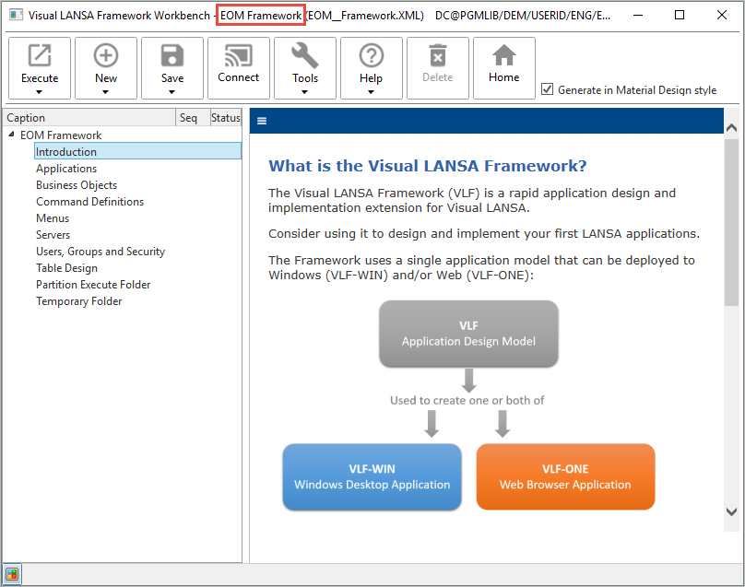Screen dimensions: 745x587
Task: Click the 'What is the Visual LANSA Framework?' heading
Action: coord(428,166)
